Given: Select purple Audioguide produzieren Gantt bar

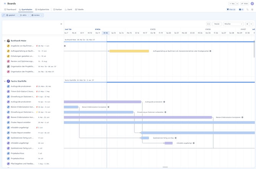Looking at the screenshot, I should 102,102.
